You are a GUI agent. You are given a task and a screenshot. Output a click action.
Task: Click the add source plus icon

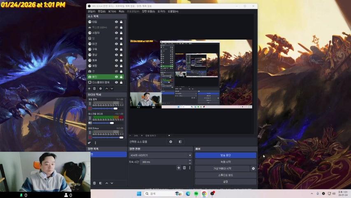coord(89,89)
